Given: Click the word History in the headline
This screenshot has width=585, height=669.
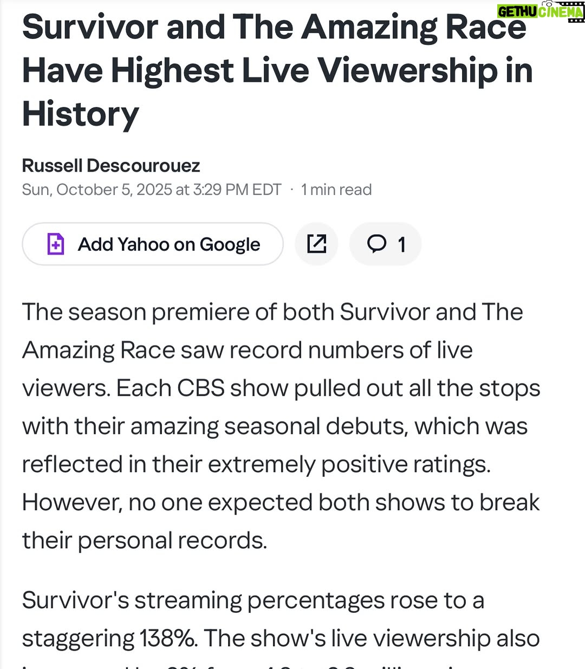Looking at the screenshot, I should pyautogui.click(x=81, y=115).
